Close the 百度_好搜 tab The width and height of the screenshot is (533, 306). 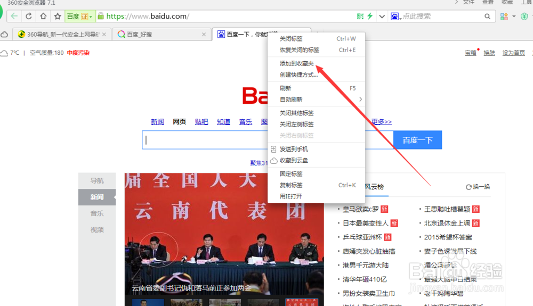(x=204, y=34)
